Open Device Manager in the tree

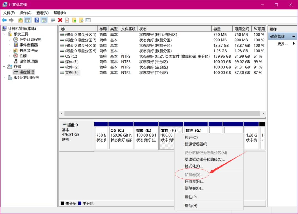(28, 61)
